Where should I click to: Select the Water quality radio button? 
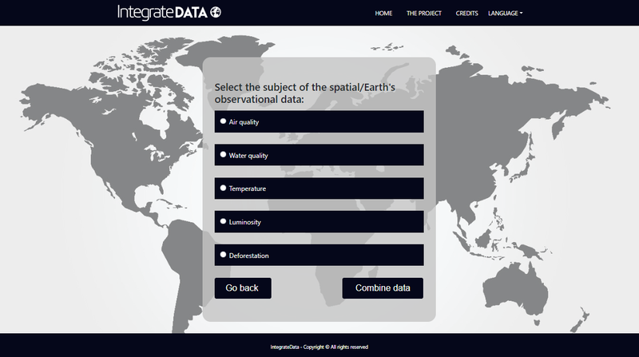click(223, 155)
